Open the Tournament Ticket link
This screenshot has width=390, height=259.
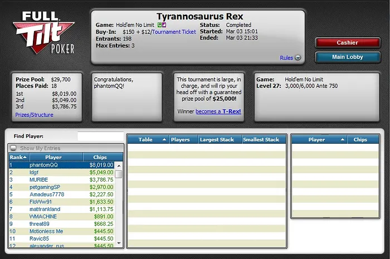(x=174, y=32)
